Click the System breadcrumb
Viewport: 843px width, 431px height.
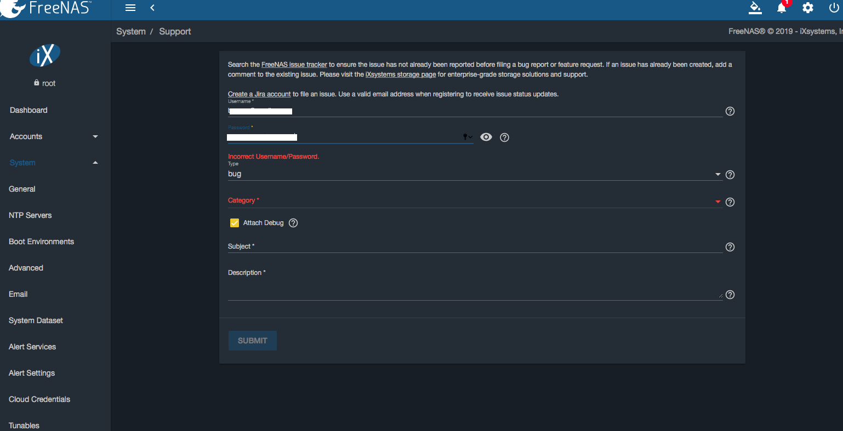[x=131, y=31]
